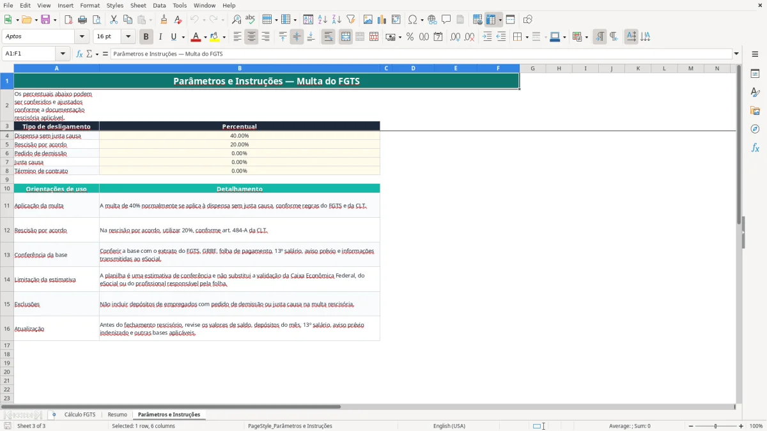Insert Comment speech bubble icon
The image size is (767, 431).
446,20
